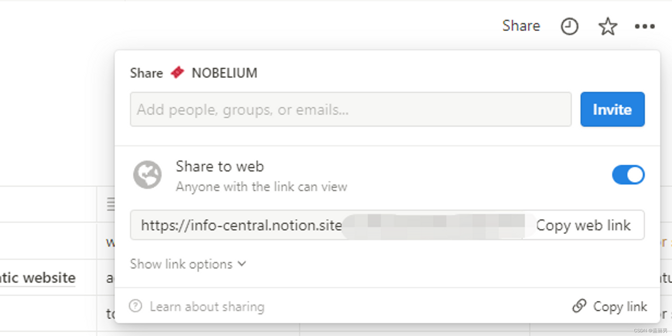The height and width of the screenshot is (336, 672).
Task: Click the chain link icon near Copy link
Action: (579, 306)
